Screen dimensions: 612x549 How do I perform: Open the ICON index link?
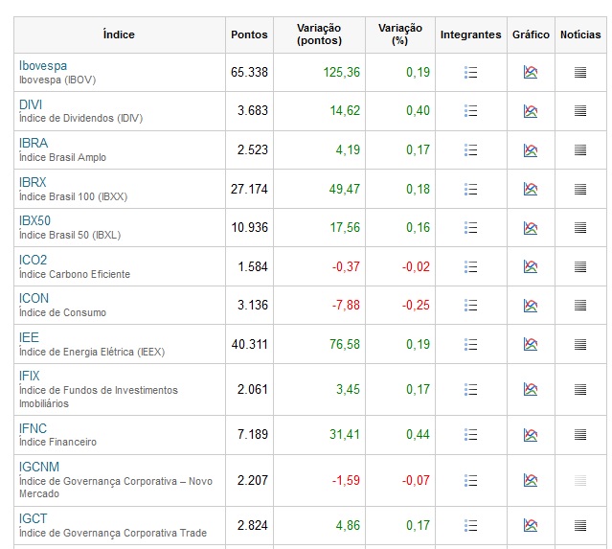click(34, 298)
